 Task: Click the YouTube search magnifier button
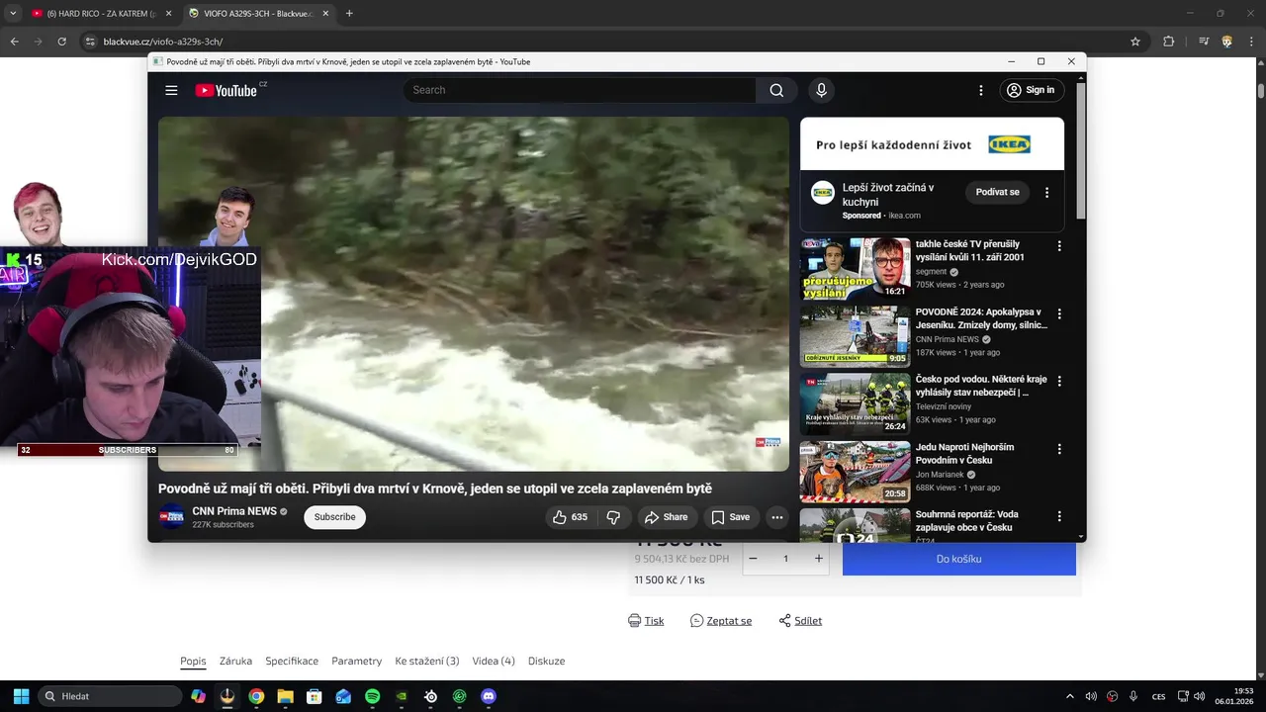[776, 90]
